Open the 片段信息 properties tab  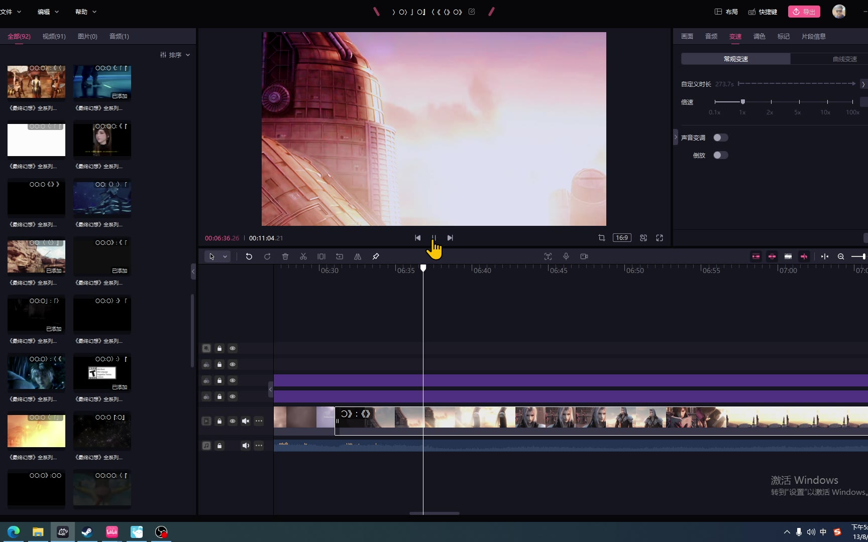(814, 36)
